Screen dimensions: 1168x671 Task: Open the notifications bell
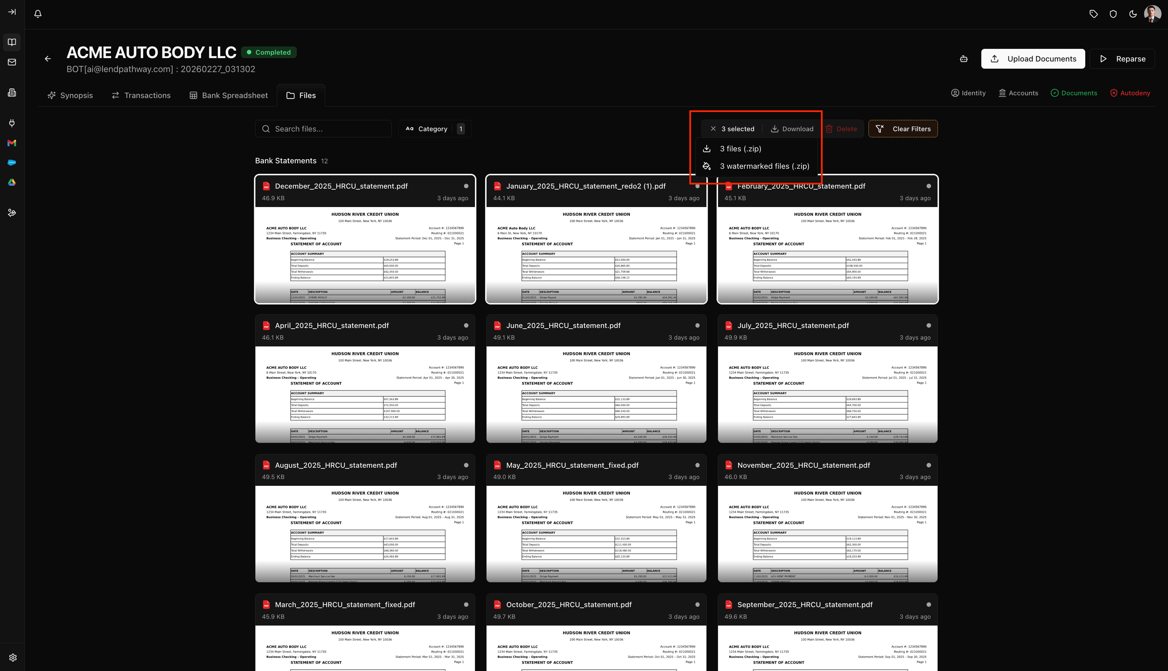tap(38, 14)
